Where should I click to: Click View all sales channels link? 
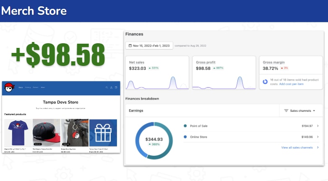pyautogui.click(x=297, y=147)
